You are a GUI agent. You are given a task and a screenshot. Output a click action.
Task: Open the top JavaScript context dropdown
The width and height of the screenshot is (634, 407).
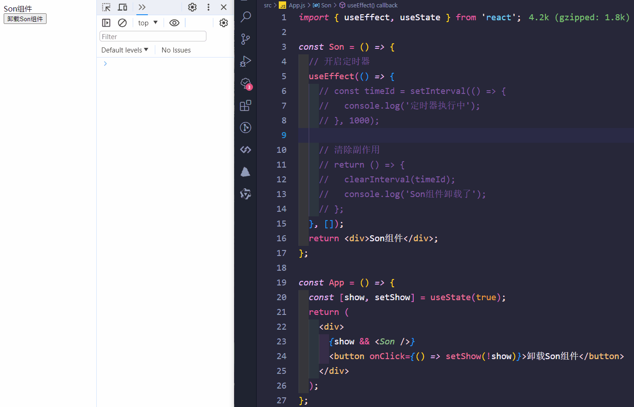tap(148, 23)
